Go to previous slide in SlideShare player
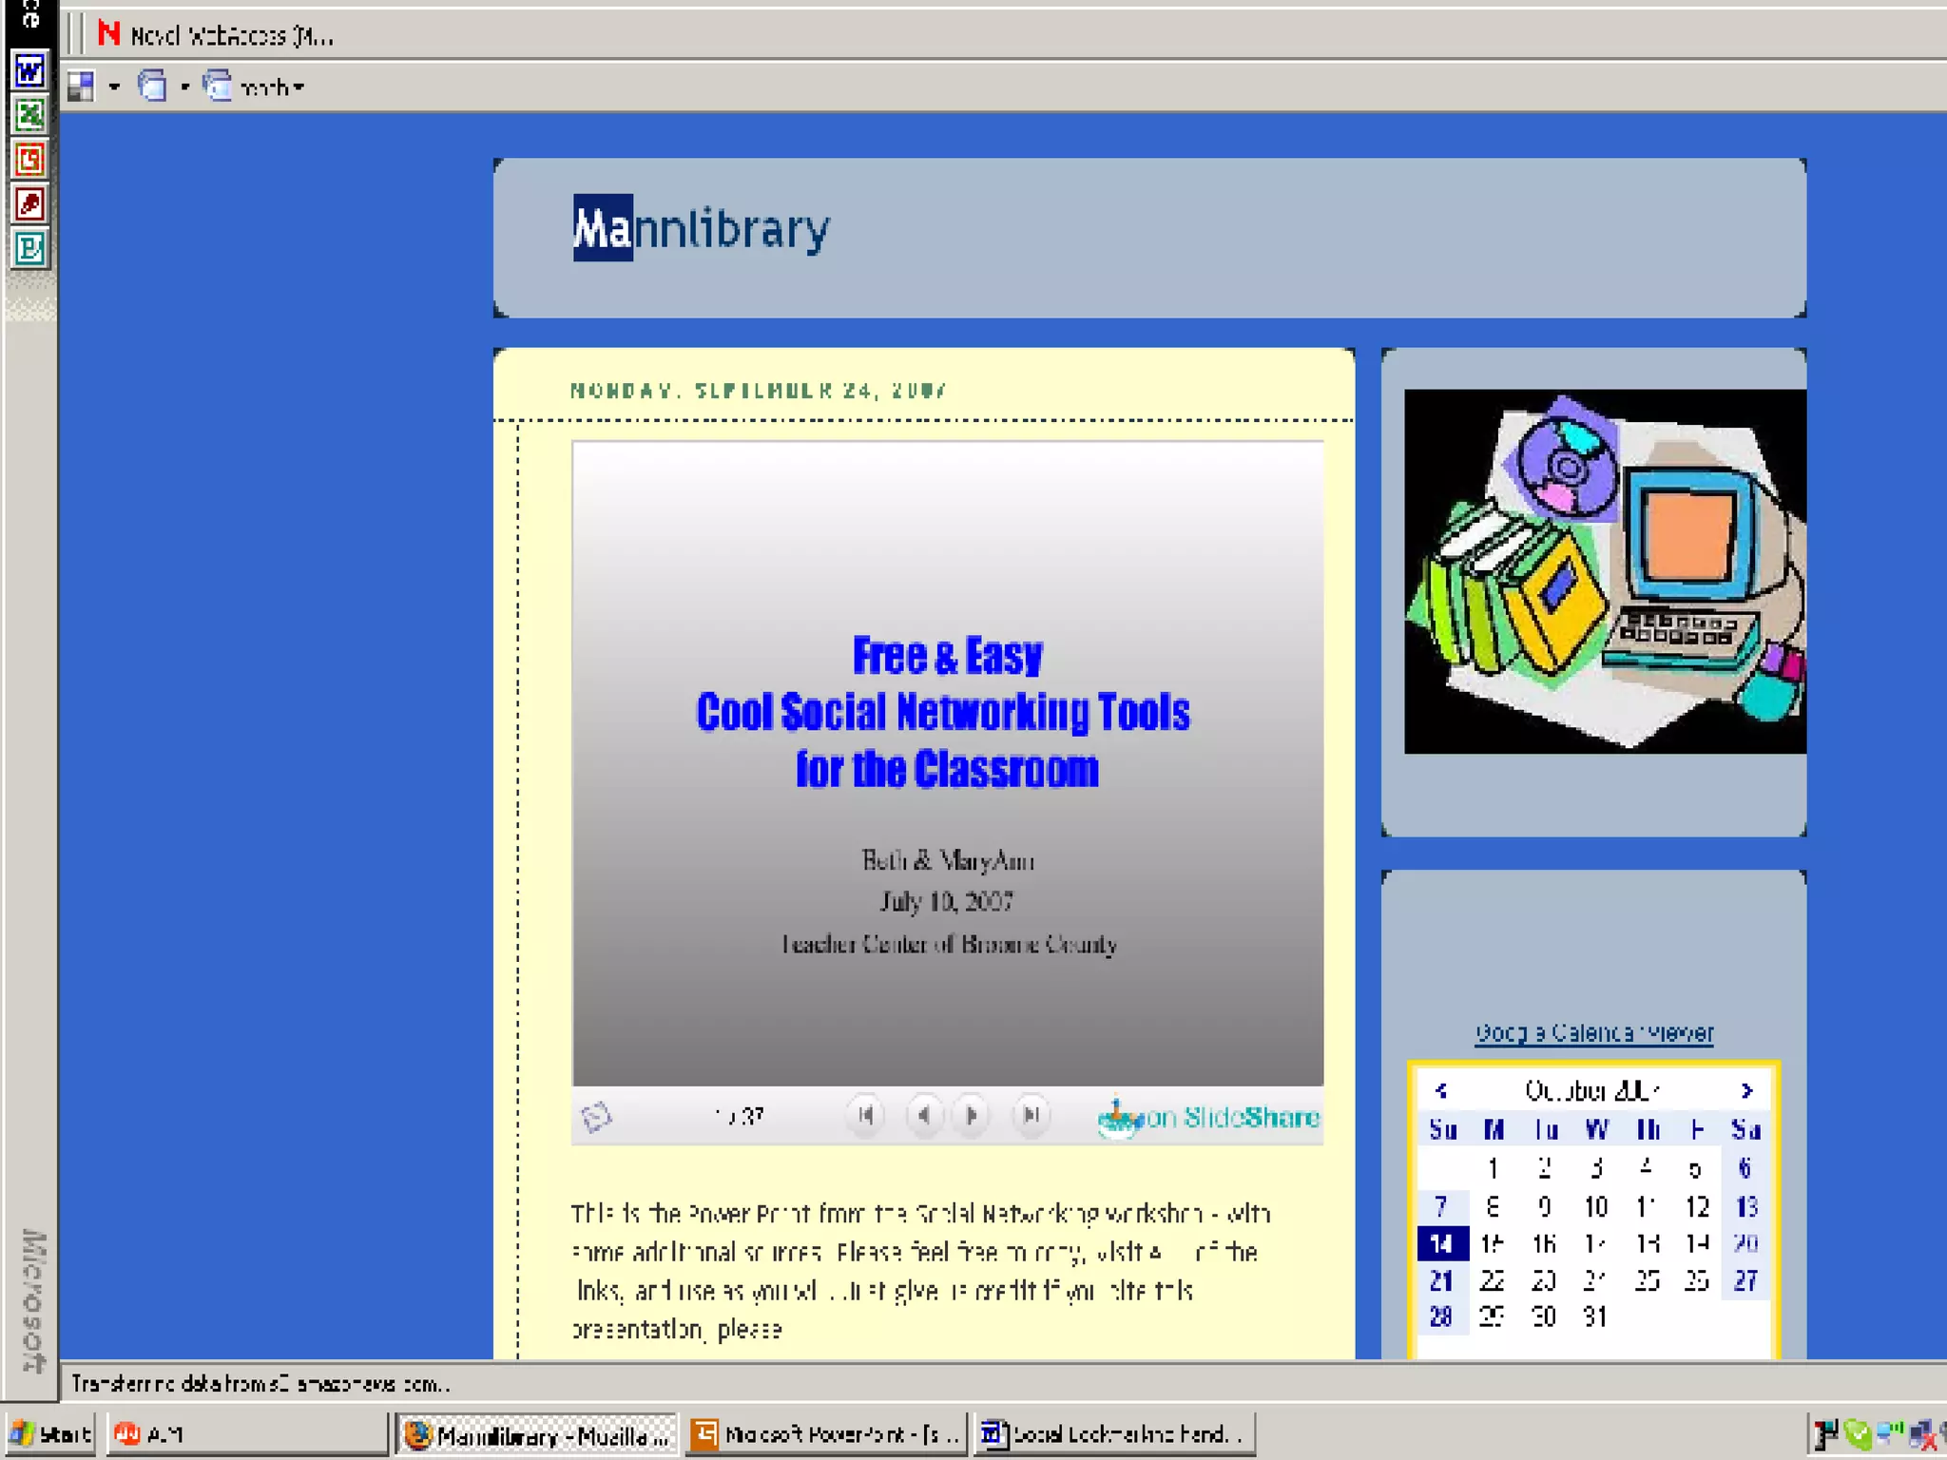The height and width of the screenshot is (1460, 1947). 923,1115
